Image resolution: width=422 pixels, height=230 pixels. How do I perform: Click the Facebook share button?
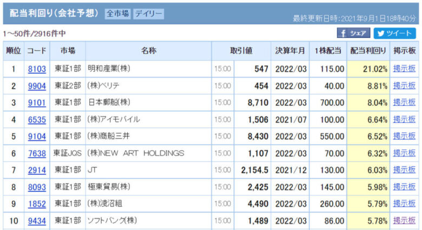[x=353, y=33]
